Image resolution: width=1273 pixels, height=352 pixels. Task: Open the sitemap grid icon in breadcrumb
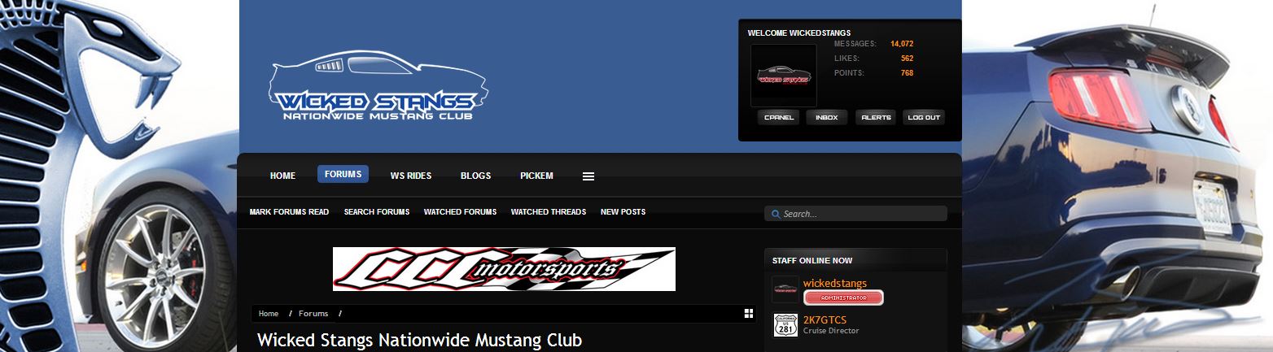(749, 313)
